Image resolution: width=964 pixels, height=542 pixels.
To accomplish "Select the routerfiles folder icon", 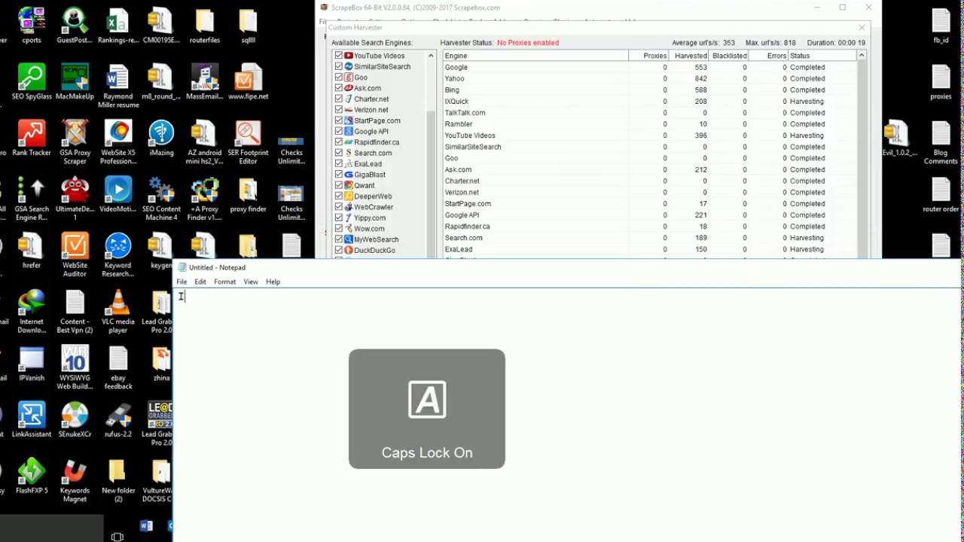I will pyautogui.click(x=204, y=26).
